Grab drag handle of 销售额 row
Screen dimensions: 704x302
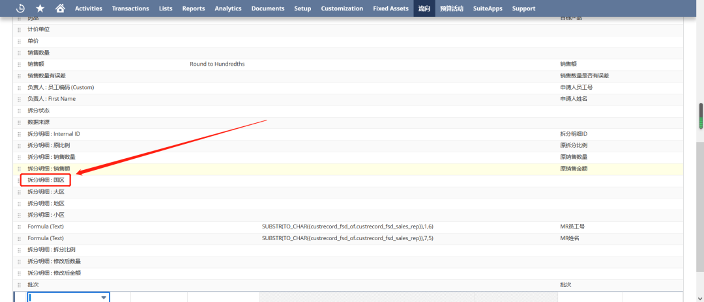20,64
